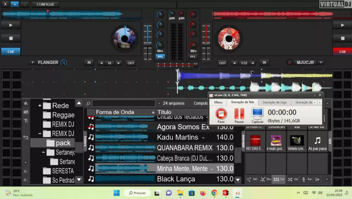Click the virtual folder icon in browser sidebar
The image size is (352, 199).
(x=26, y=112)
